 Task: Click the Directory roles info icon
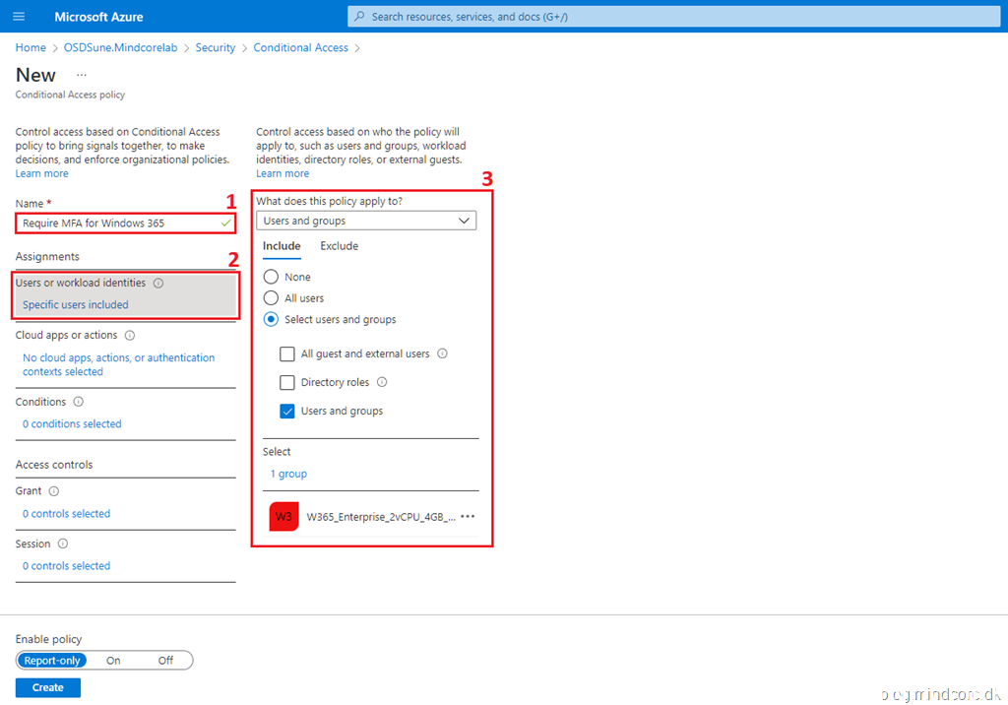[x=382, y=382]
